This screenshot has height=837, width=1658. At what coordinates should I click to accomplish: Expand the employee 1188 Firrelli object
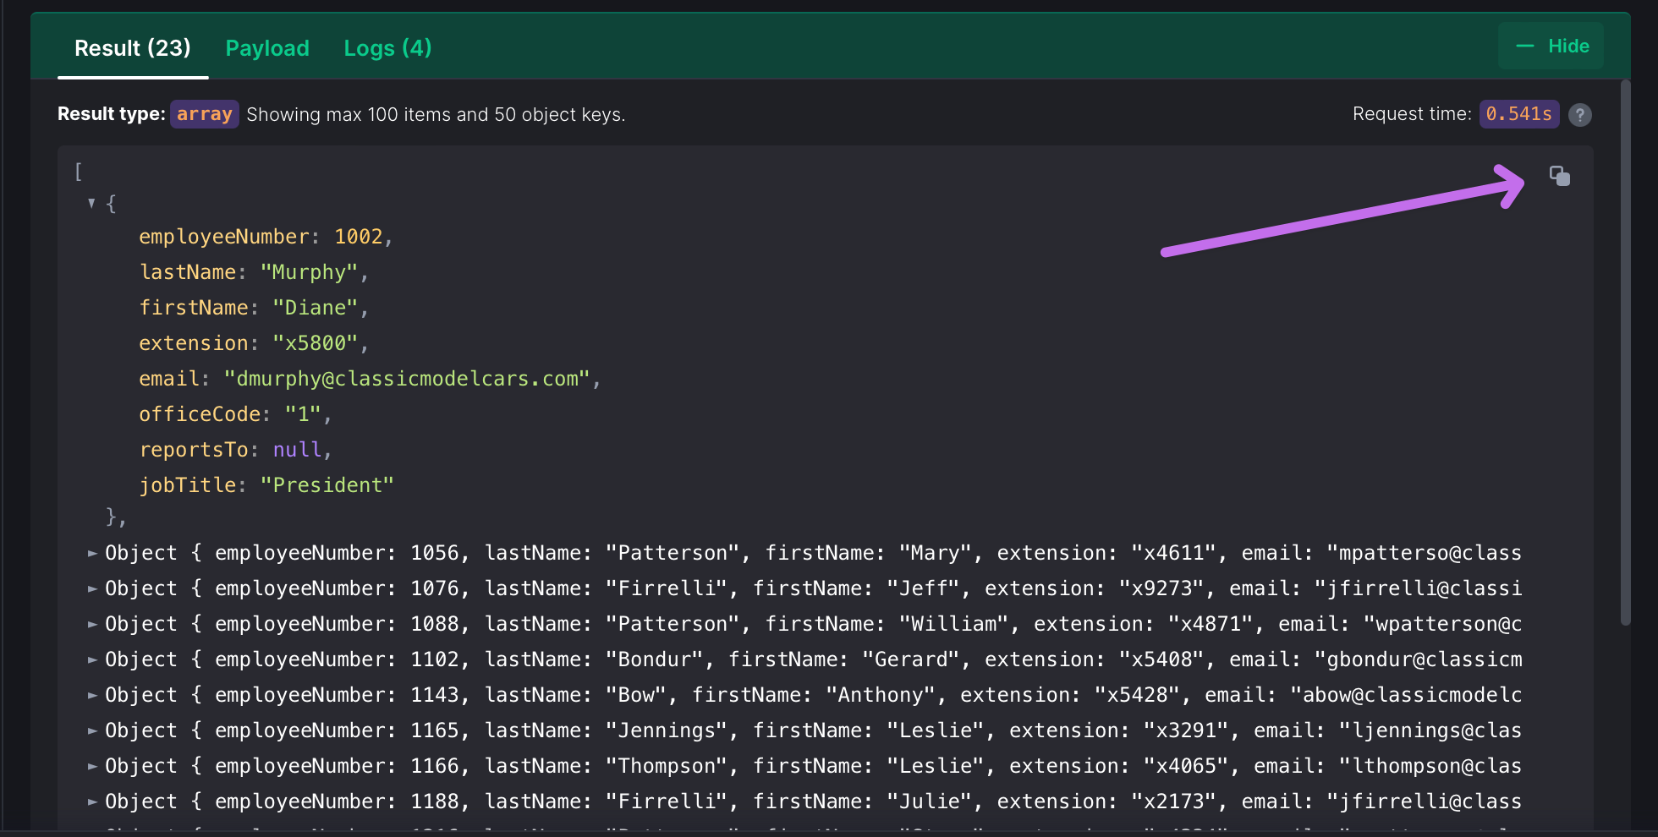[91, 801]
